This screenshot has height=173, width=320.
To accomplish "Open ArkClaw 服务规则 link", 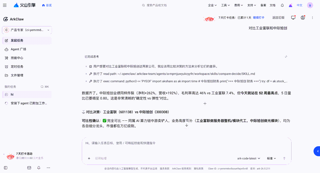I will pyautogui.click(x=181, y=168).
